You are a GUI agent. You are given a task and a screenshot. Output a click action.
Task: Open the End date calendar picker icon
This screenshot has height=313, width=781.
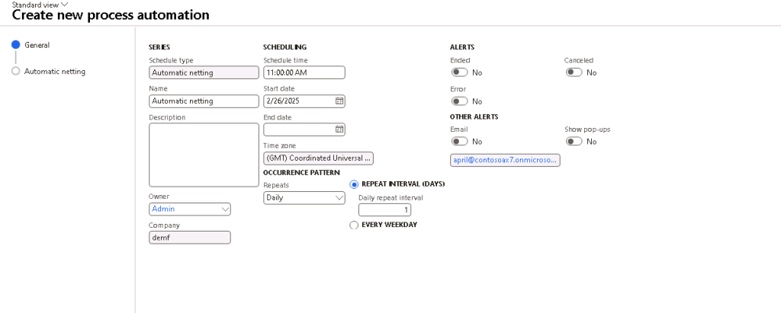339,129
